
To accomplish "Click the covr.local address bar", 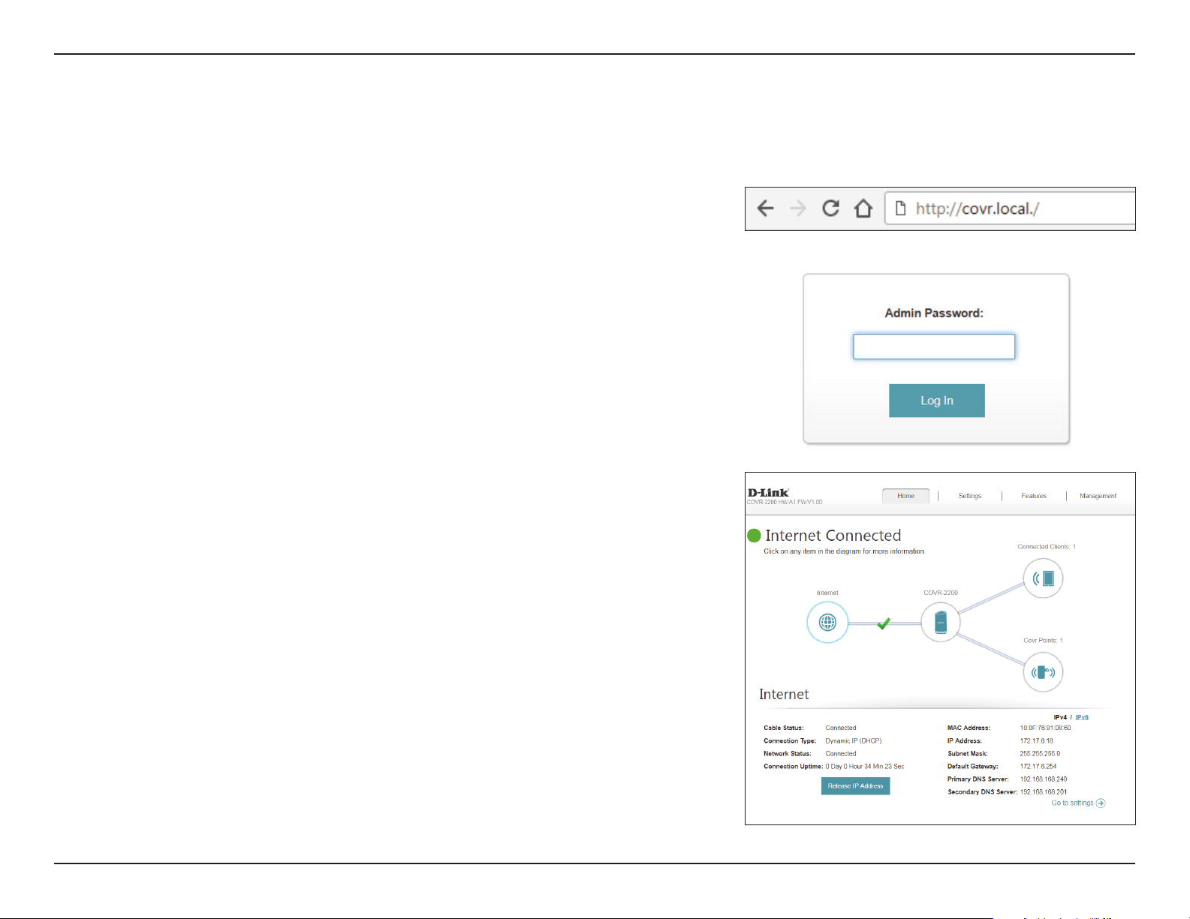I will point(1010,209).
